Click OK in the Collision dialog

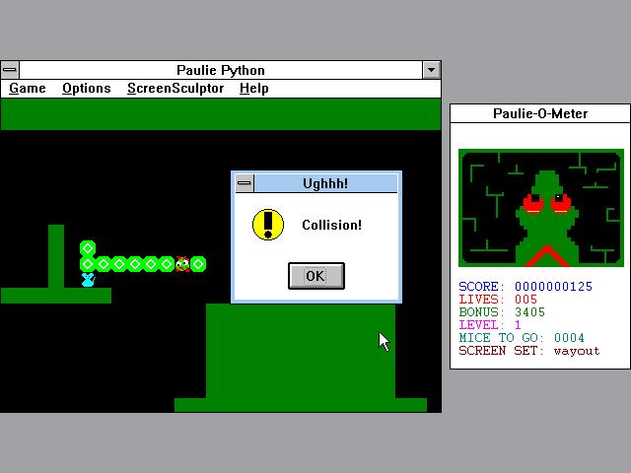pos(316,276)
